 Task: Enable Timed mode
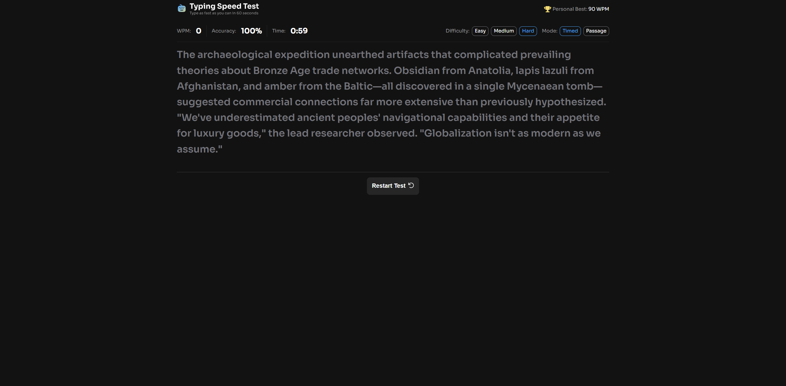[x=570, y=31]
